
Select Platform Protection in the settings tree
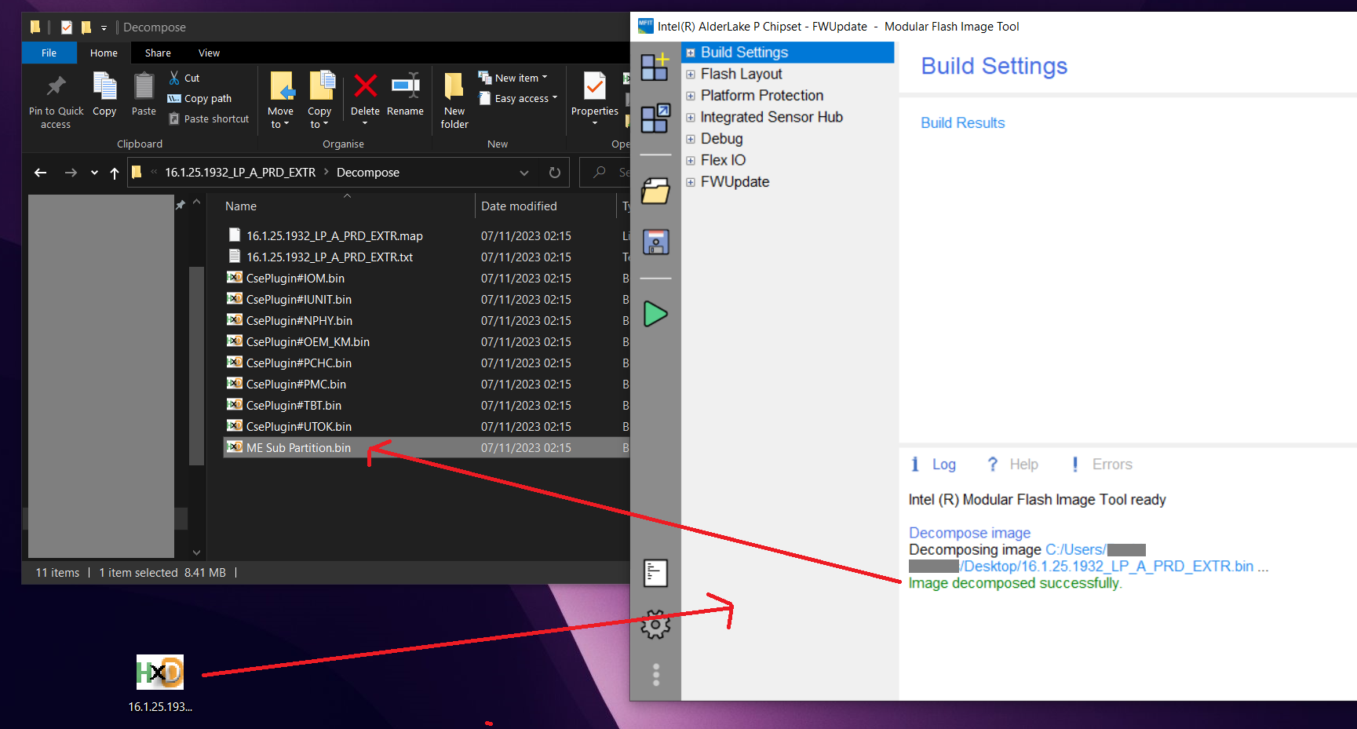click(x=762, y=96)
